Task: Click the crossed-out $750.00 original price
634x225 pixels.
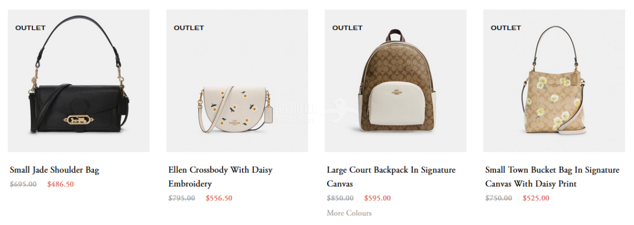Action: [x=498, y=199]
